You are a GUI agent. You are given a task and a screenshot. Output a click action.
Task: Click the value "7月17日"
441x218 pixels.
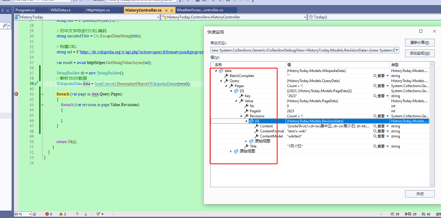295,146
